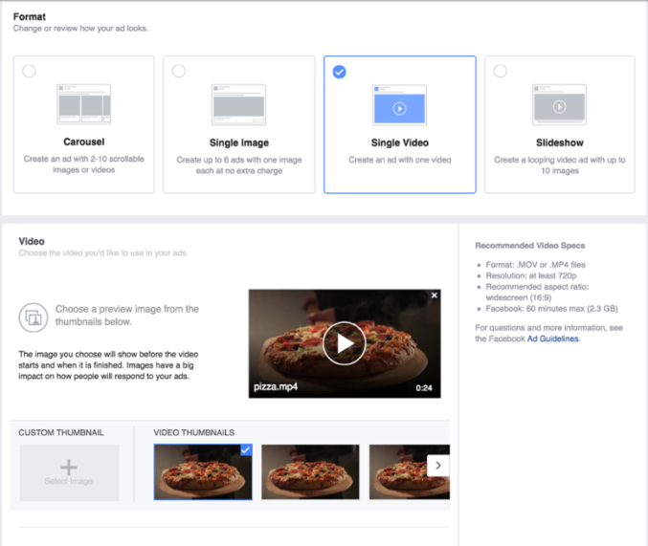
Task: Click the 0:24 video duration label
Action: (x=424, y=388)
